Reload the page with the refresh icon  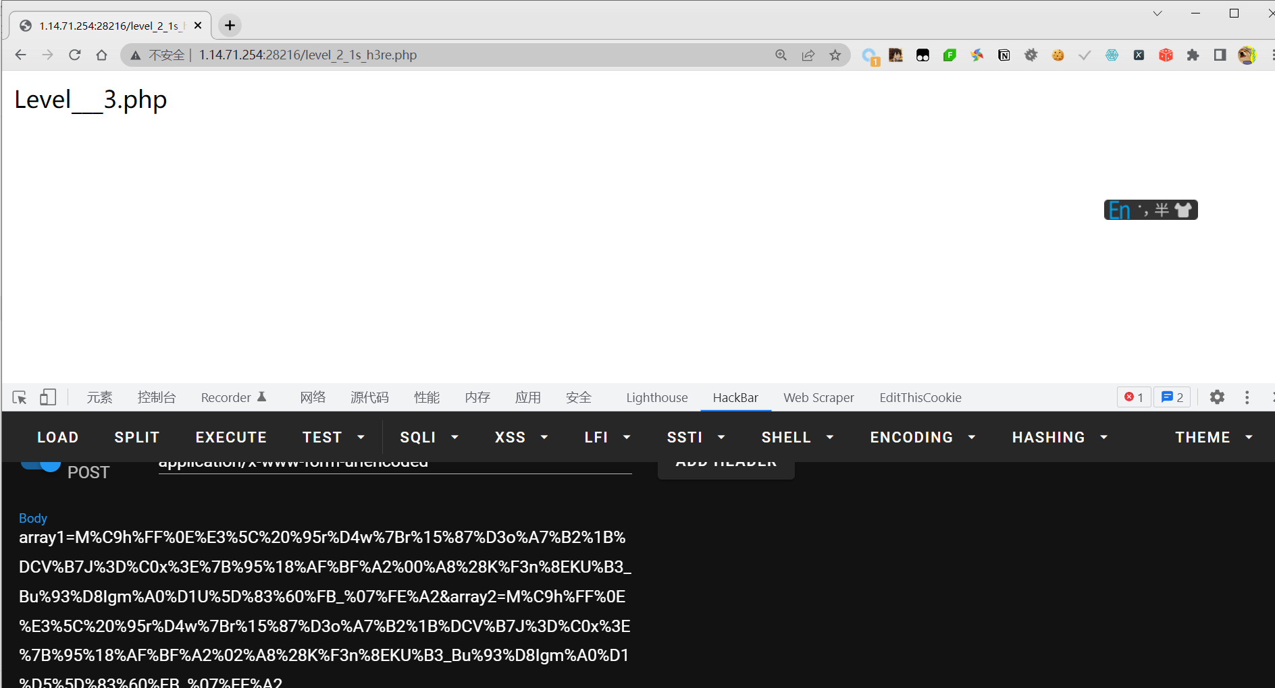click(x=74, y=55)
